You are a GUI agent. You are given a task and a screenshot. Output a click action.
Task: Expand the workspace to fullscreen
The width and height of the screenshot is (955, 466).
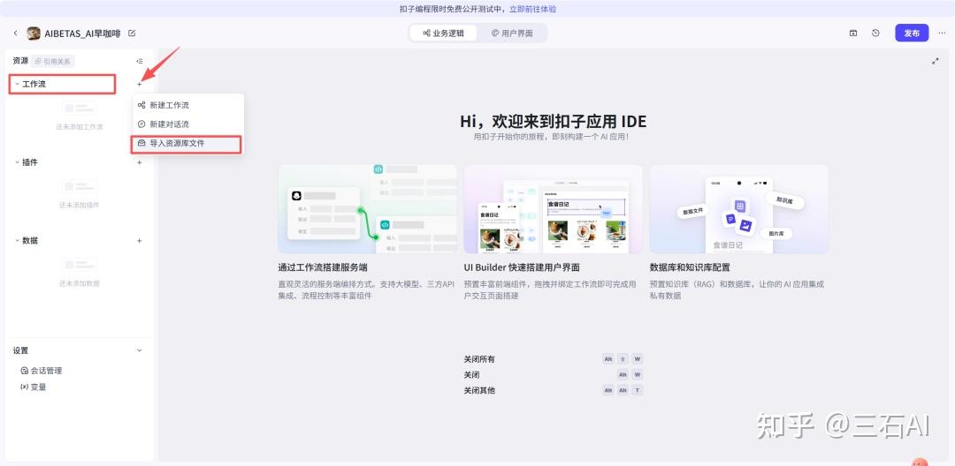click(936, 61)
